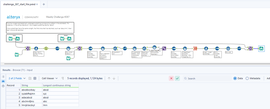Screen dimensions: 270x109
Task: Select cell abc in results
Action: pos(61,101)
